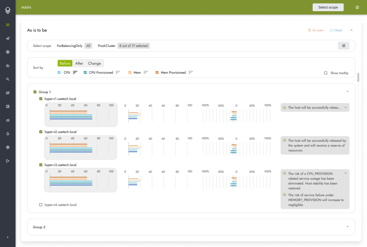Click the ForBalancingOnly scope label
Viewport: 367px width, 247px height.
[70, 46]
